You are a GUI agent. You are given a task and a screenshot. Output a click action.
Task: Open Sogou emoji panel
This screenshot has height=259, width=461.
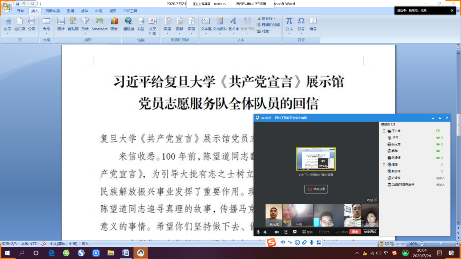click(297, 242)
